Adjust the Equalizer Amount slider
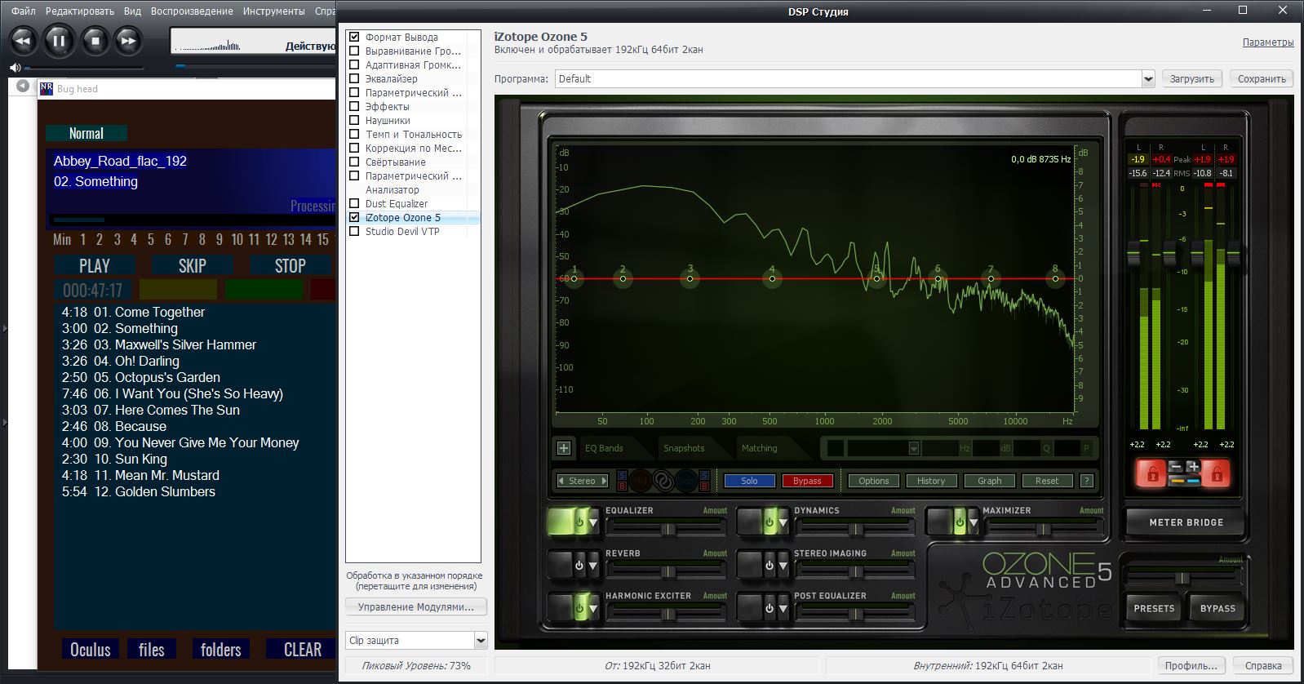The image size is (1304, 684). pos(668,529)
